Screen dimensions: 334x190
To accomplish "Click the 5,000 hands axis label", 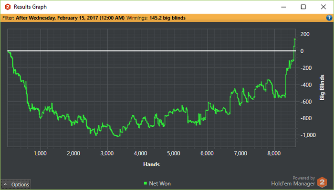I will tap(174, 153).
